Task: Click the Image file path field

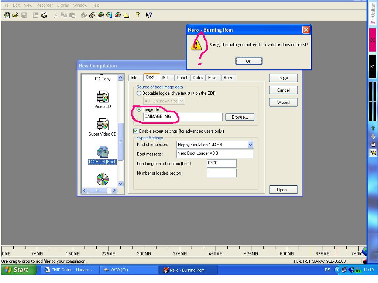Action: coord(183,117)
